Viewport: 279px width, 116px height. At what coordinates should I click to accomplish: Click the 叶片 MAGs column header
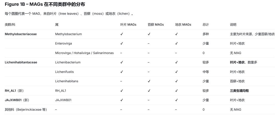click(x=128, y=25)
